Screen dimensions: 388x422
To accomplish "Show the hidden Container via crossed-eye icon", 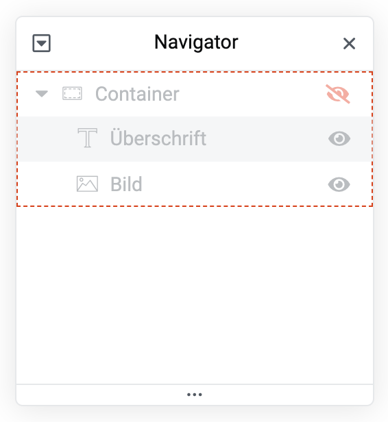I will (338, 94).
